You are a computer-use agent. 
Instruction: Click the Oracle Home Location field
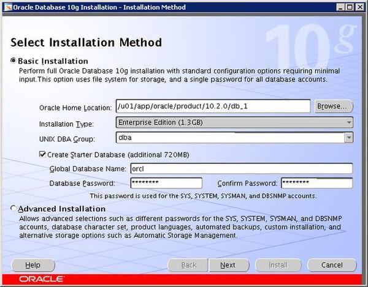click(213, 106)
